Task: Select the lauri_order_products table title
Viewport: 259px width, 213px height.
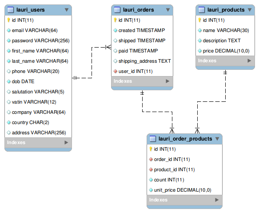Action: point(185,139)
